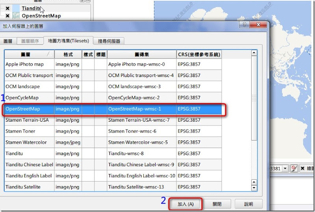Screen dimensions: 315x212
Task: Click OpenCycleMap-wmsc-2 tileset cell
Action: pyautogui.click(x=142, y=98)
